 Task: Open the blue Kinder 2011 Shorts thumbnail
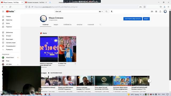[49, 49]
